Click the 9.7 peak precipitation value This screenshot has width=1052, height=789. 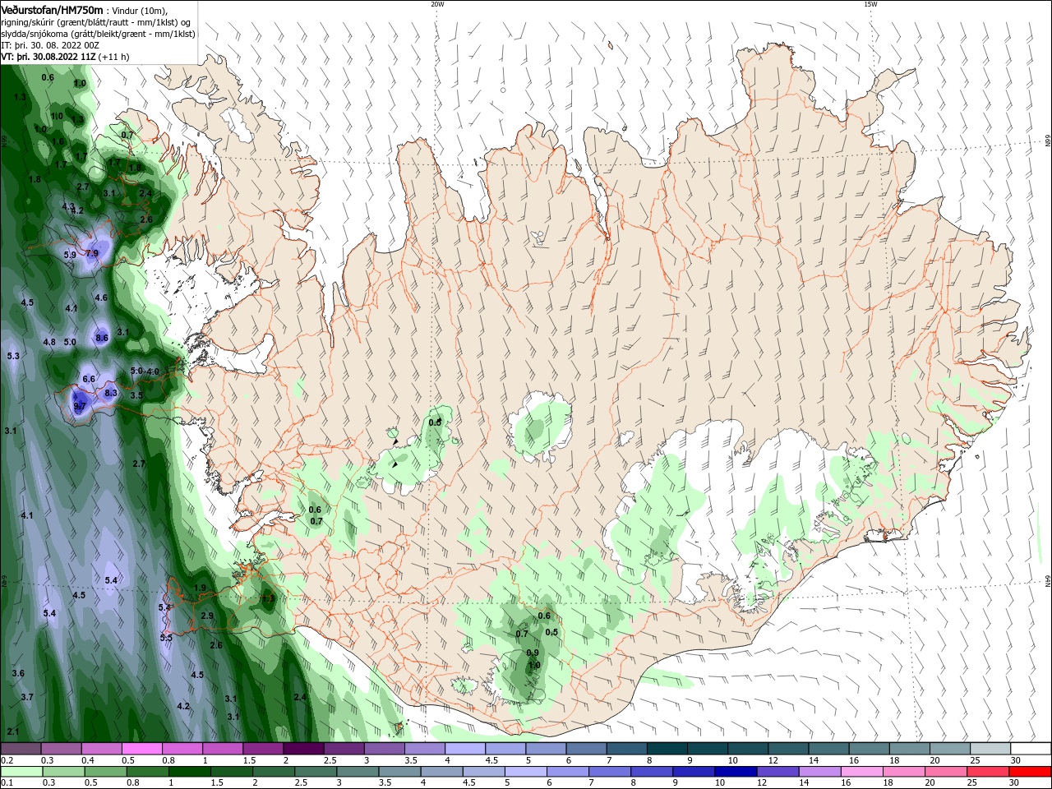click(x=80, y=406)
